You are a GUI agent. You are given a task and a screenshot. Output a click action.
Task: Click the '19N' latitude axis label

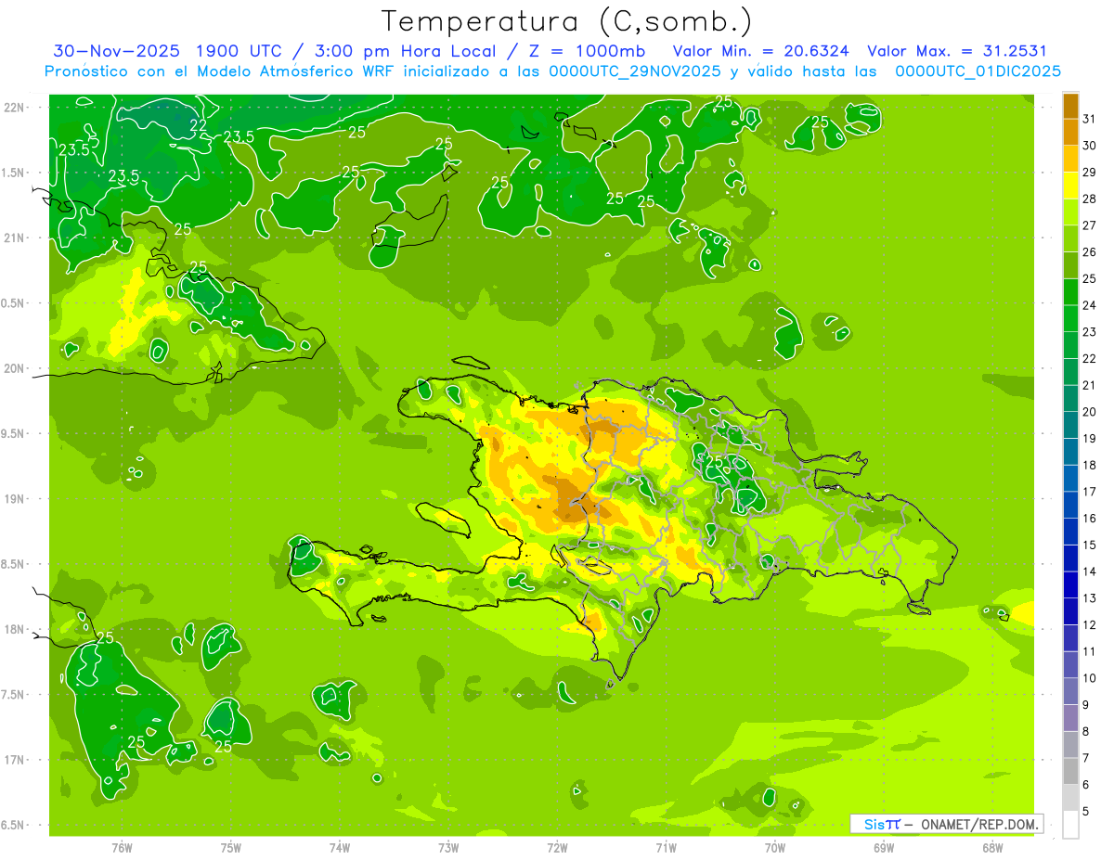tap(14, 498)
